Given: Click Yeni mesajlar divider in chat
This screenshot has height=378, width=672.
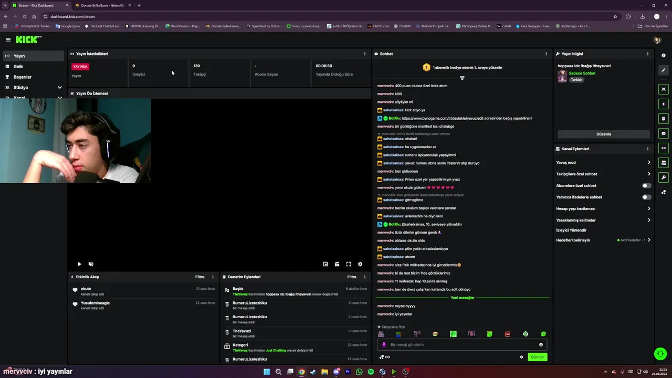Looking at the screenshot, I should [462, 298].
